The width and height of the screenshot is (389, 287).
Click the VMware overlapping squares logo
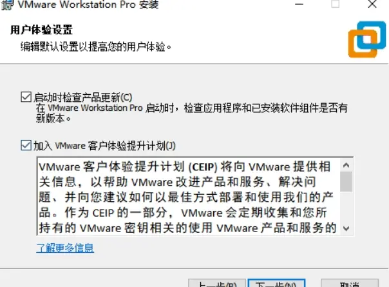tap(367, 39)
